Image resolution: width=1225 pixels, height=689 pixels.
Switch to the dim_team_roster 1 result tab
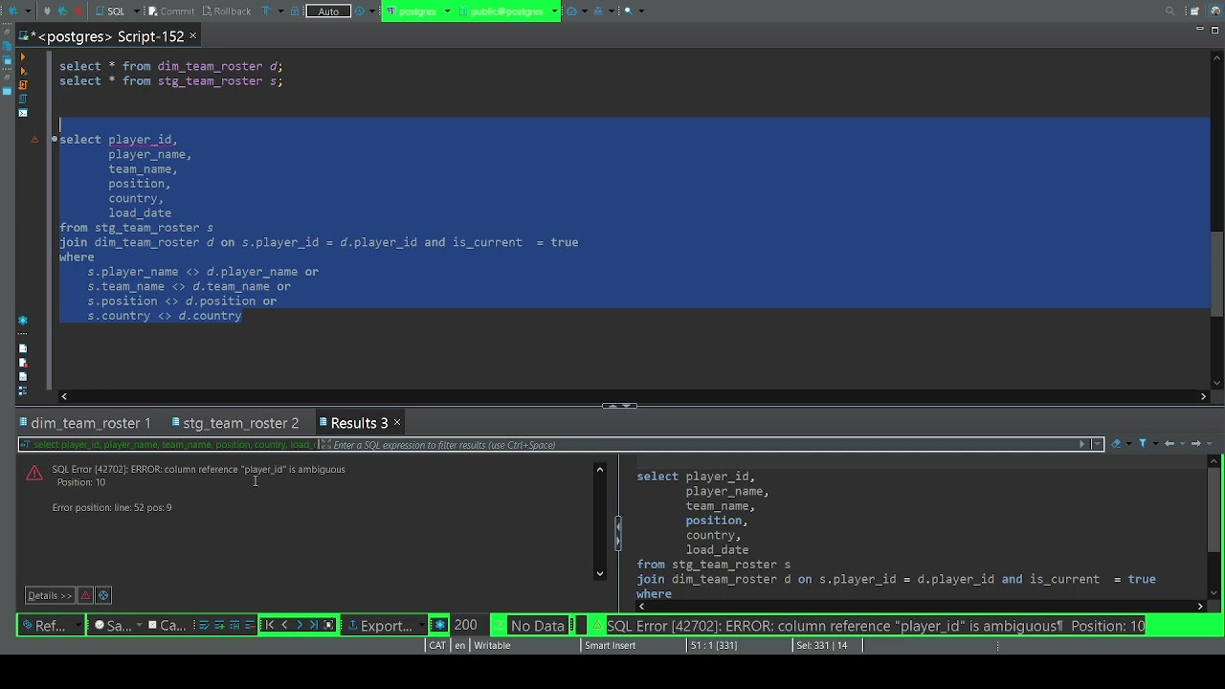pyautogui.click(x=84, y=423)
